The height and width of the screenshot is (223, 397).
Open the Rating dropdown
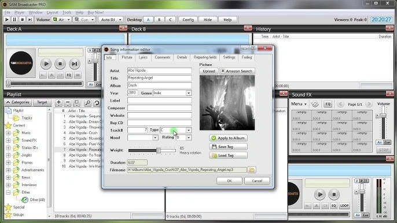pos(189,137)
